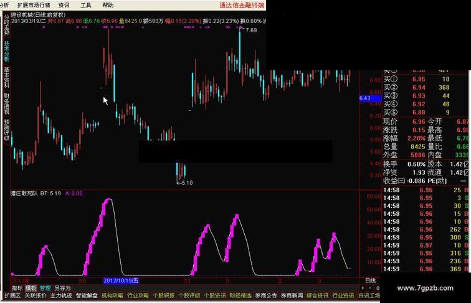The image size is (471, 303).
Task: Open the 扩展区 bottom tab
Action: point(12,296)
